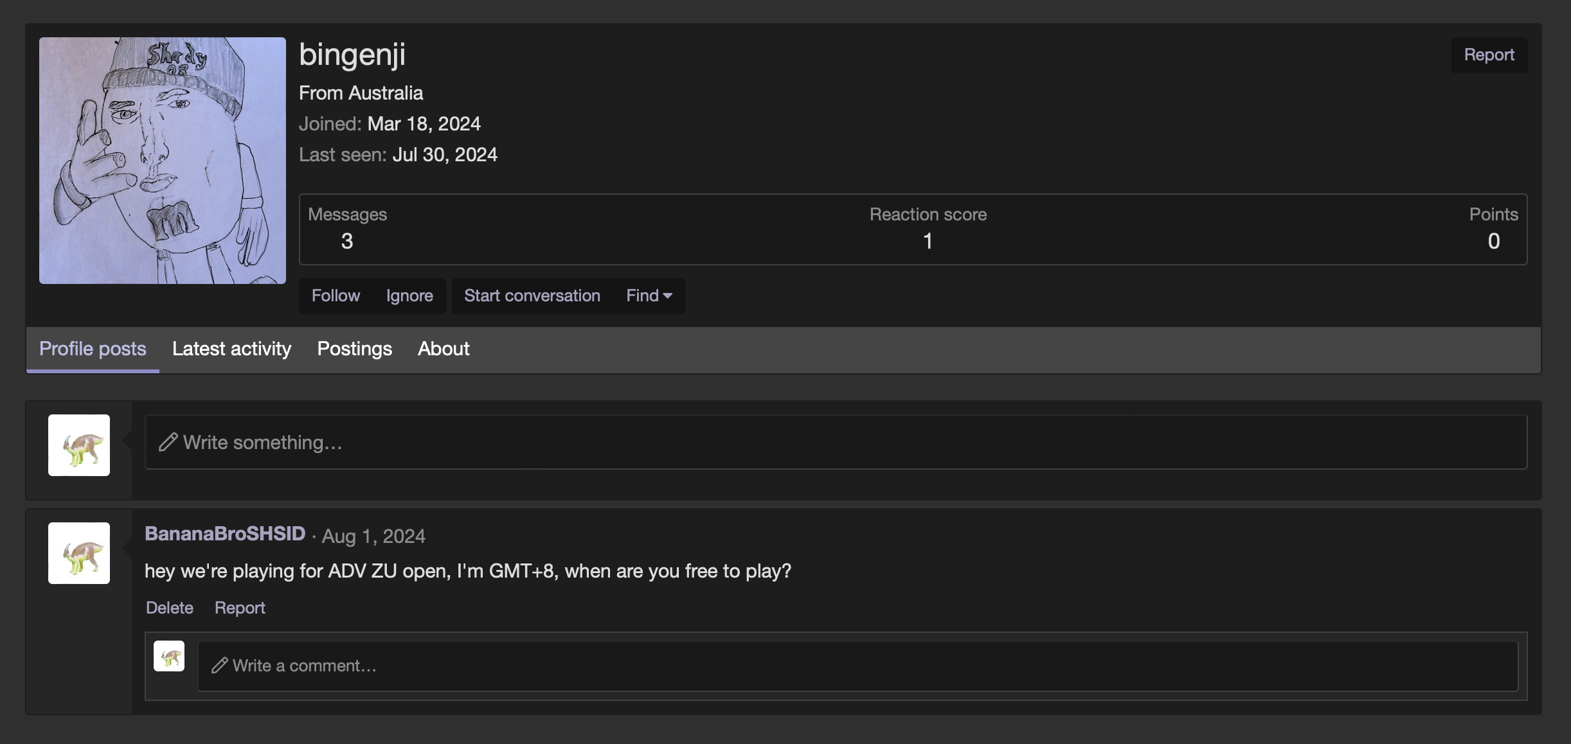Switch to the Latest activity tab
The width and height of the screenshot is (1571, 744).
click(x=231, y=349)
